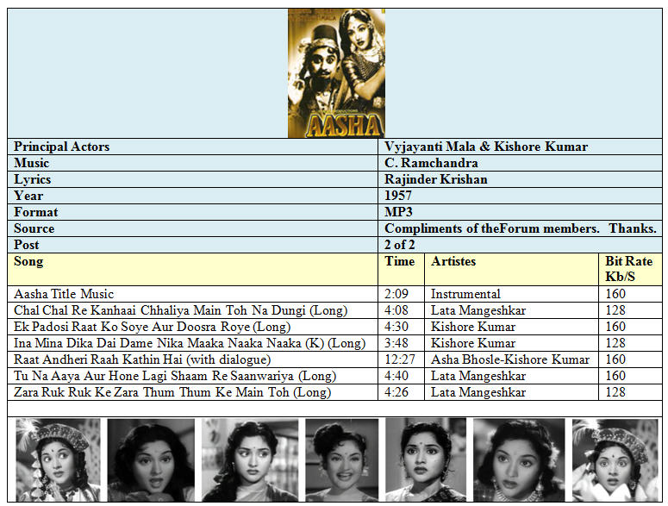Click the first actress photo with feathered hat
Viewport: 668px width, 506px height.
pyautogui.click(x=59, y=459)
